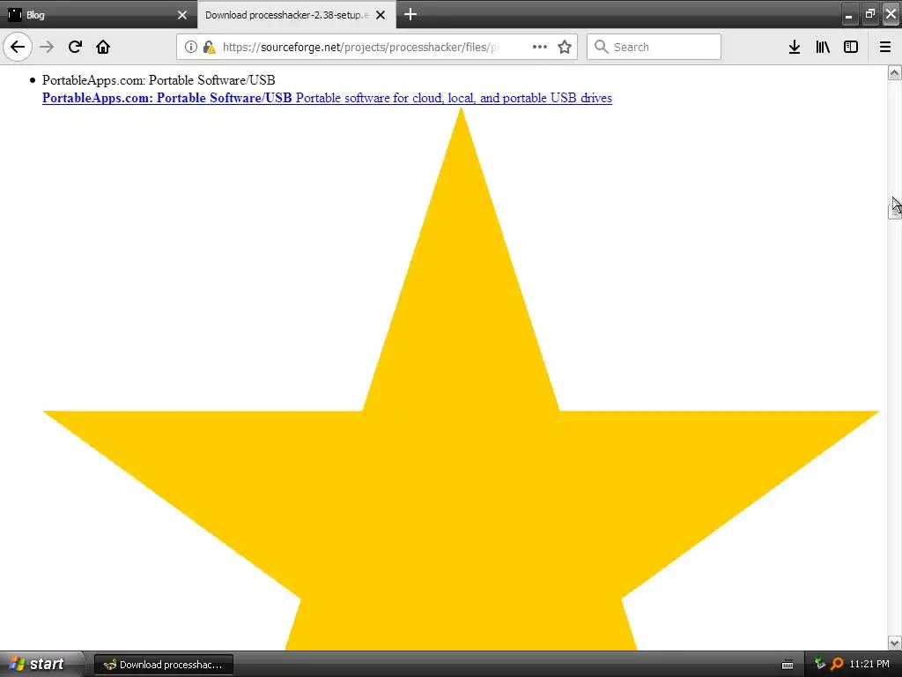Follow the PortableApps.com Portable Software/USB link

[x=327, y=98]
